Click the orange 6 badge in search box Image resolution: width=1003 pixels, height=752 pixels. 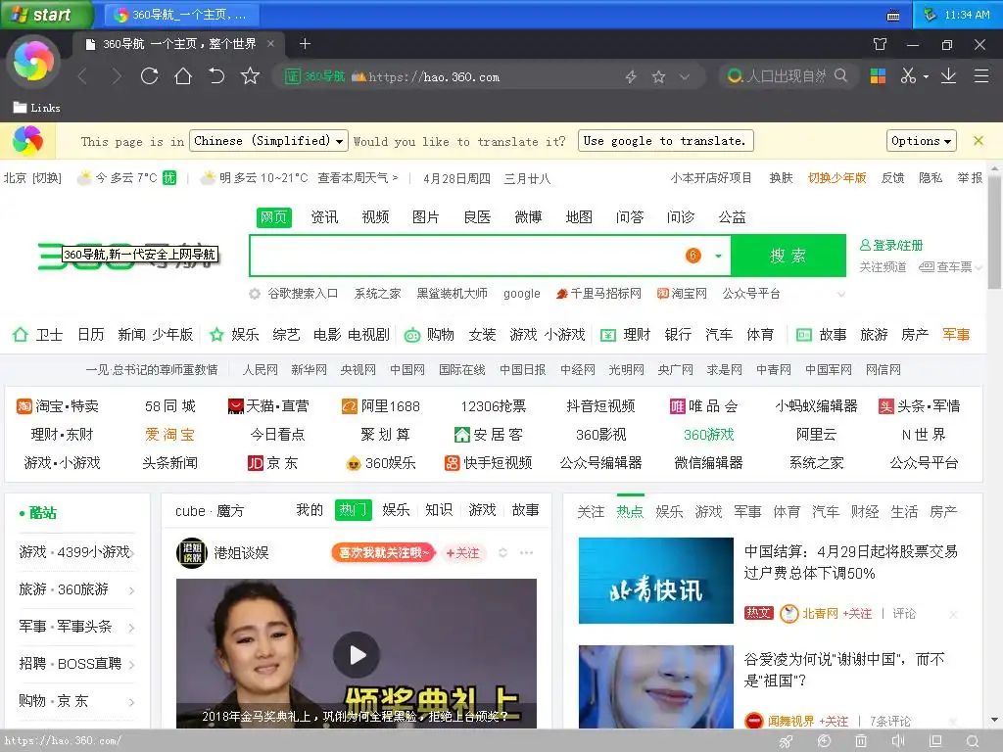693,256
